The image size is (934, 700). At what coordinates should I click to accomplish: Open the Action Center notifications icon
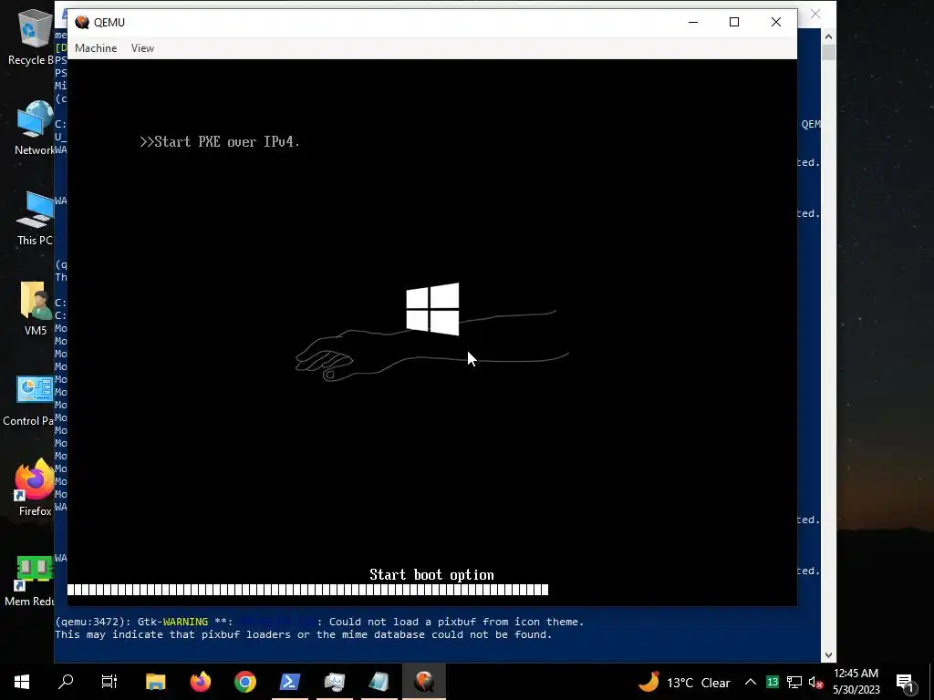tap(906, 682)
